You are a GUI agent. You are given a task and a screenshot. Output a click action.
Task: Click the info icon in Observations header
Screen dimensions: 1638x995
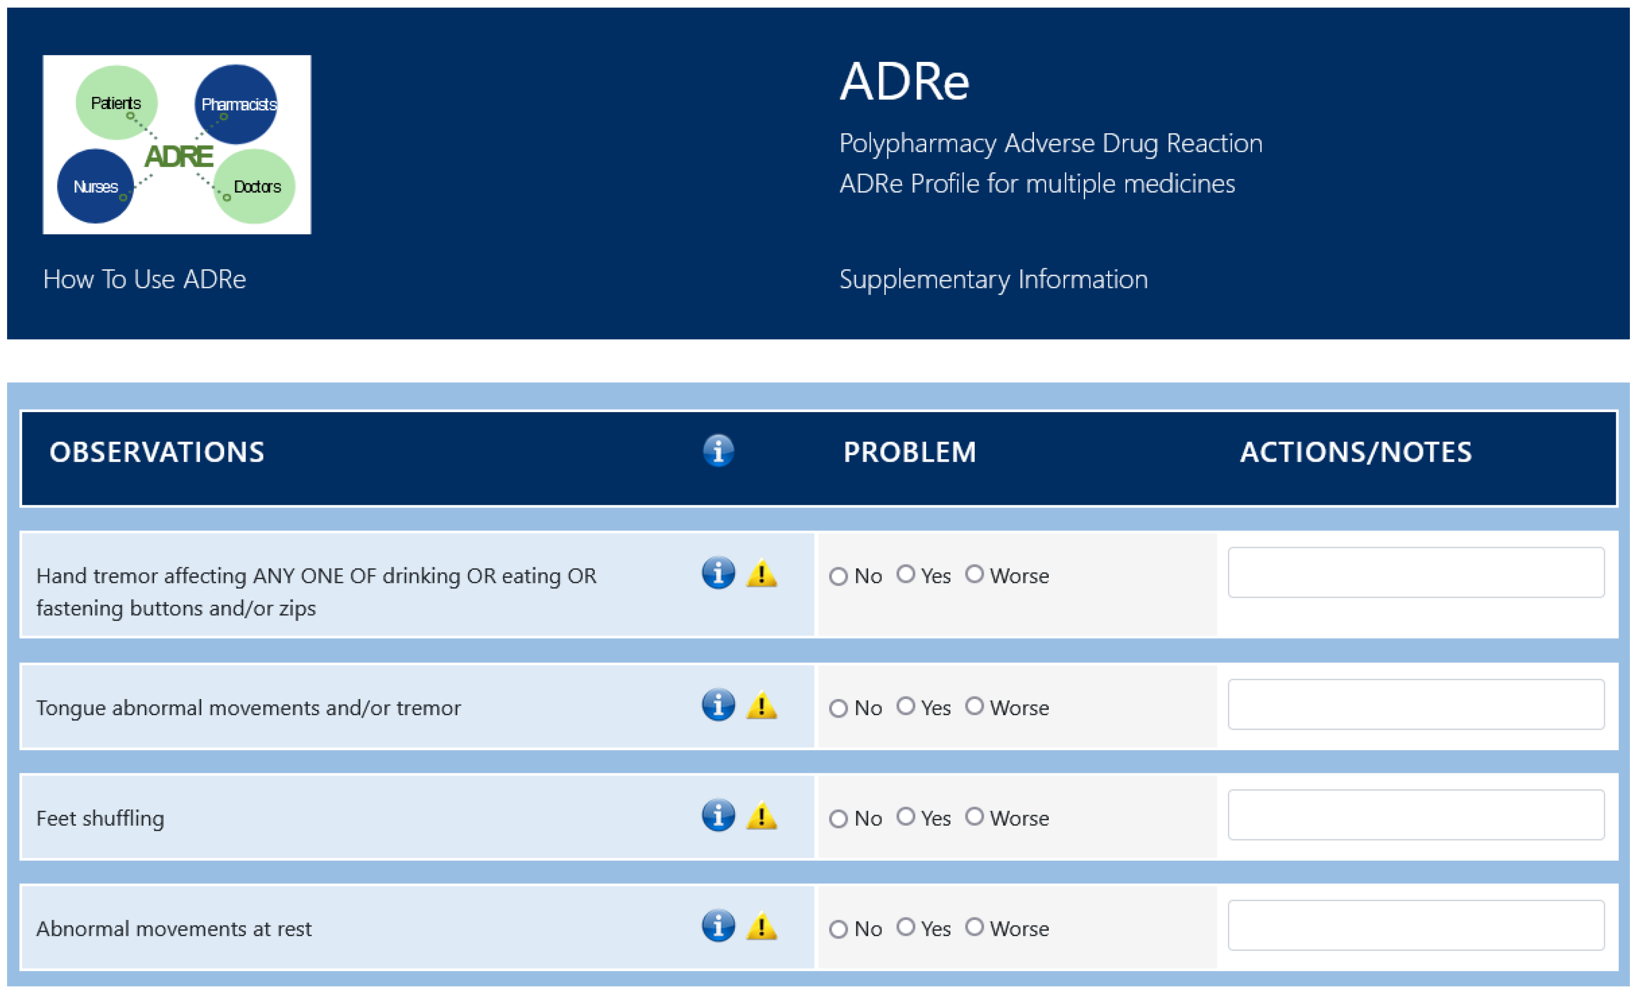coord(718,451)
